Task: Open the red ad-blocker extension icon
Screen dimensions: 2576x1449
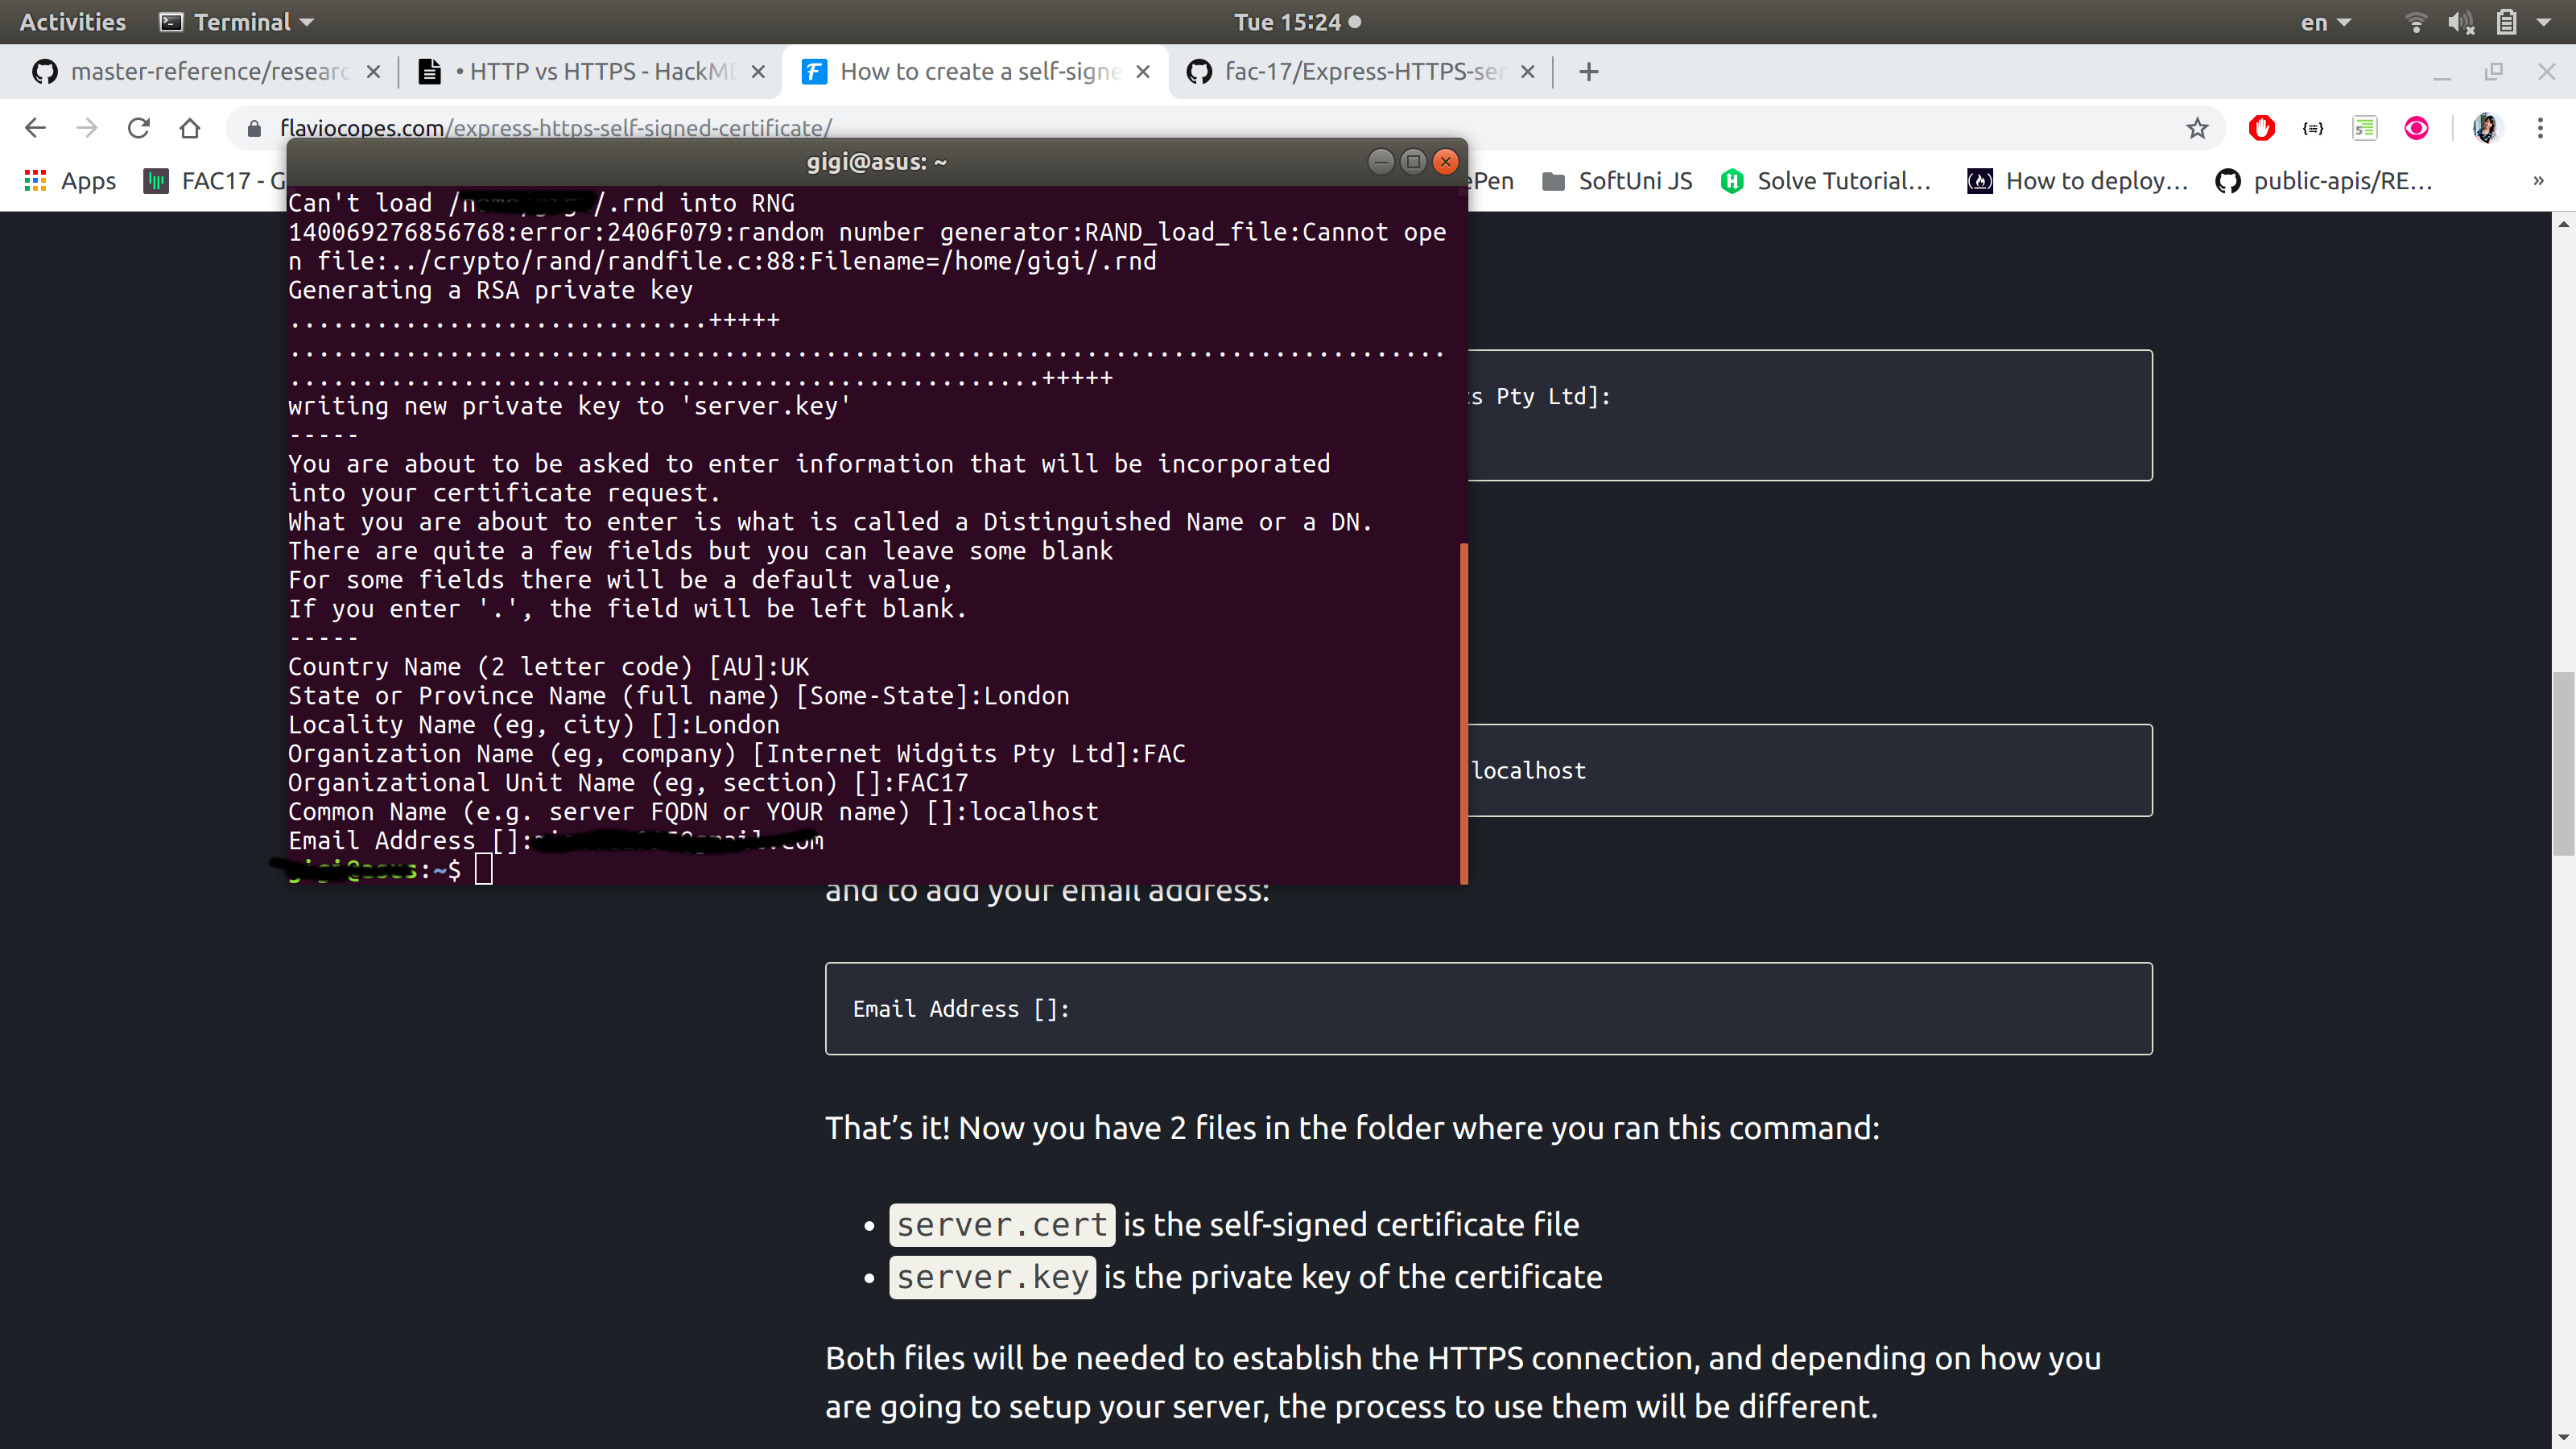Action: pyautogui.click(x=2262, y=128)
